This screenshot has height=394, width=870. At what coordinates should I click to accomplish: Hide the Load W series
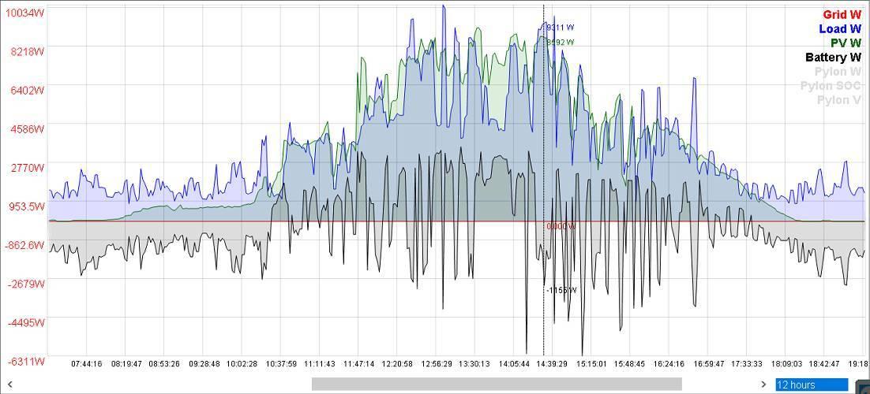[x=840, y=29]
